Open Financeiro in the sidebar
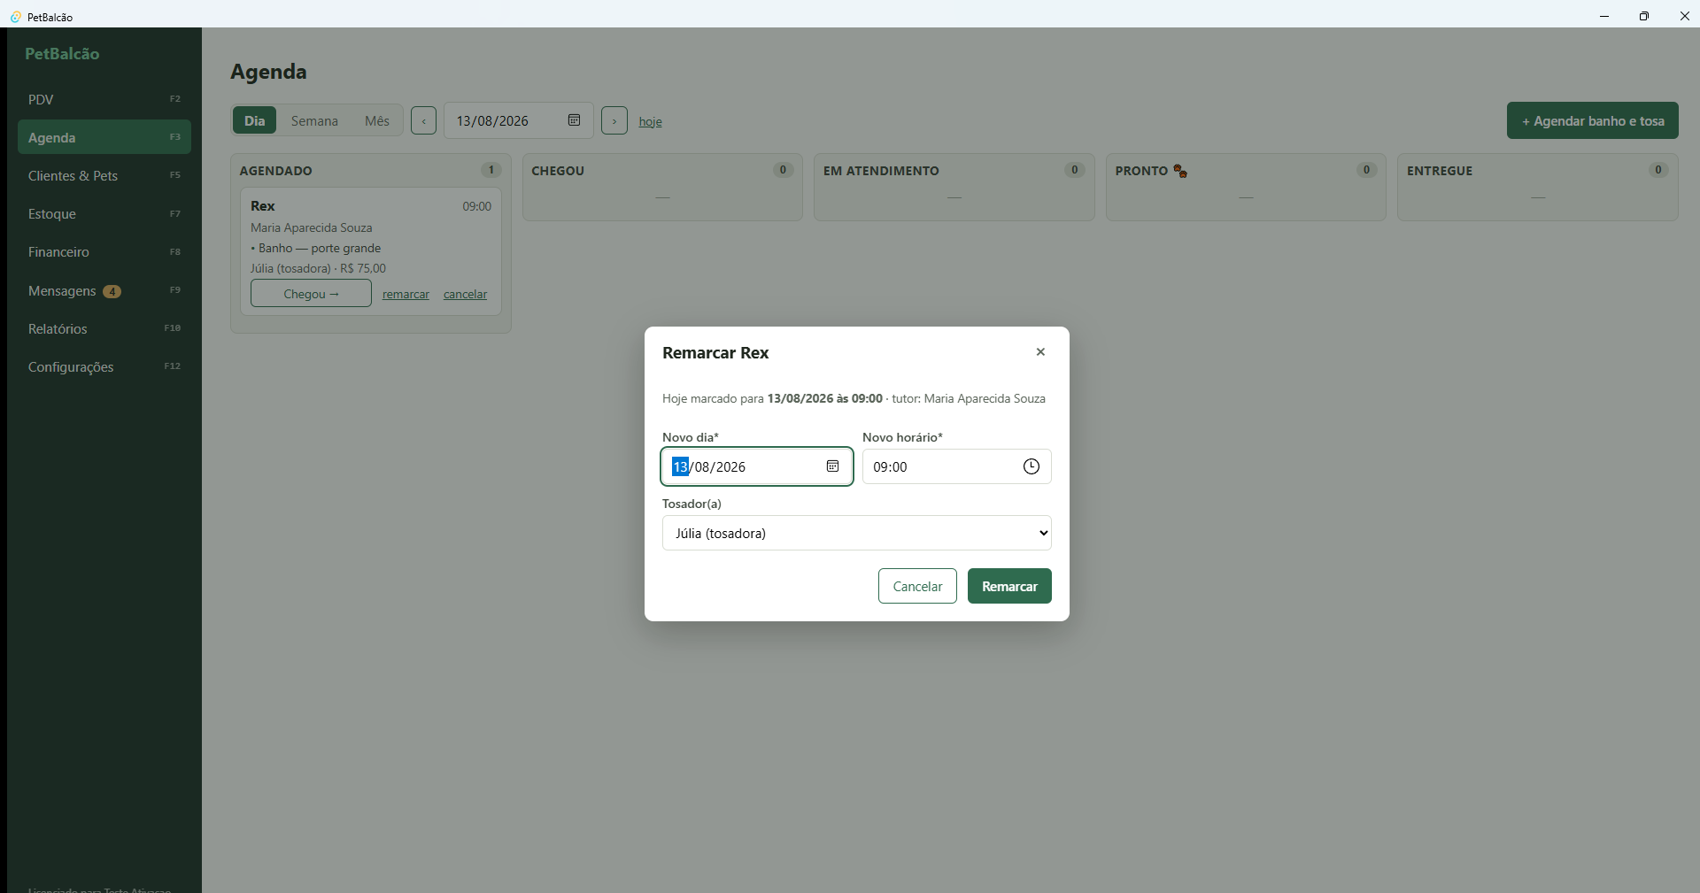 click(104, 251)
